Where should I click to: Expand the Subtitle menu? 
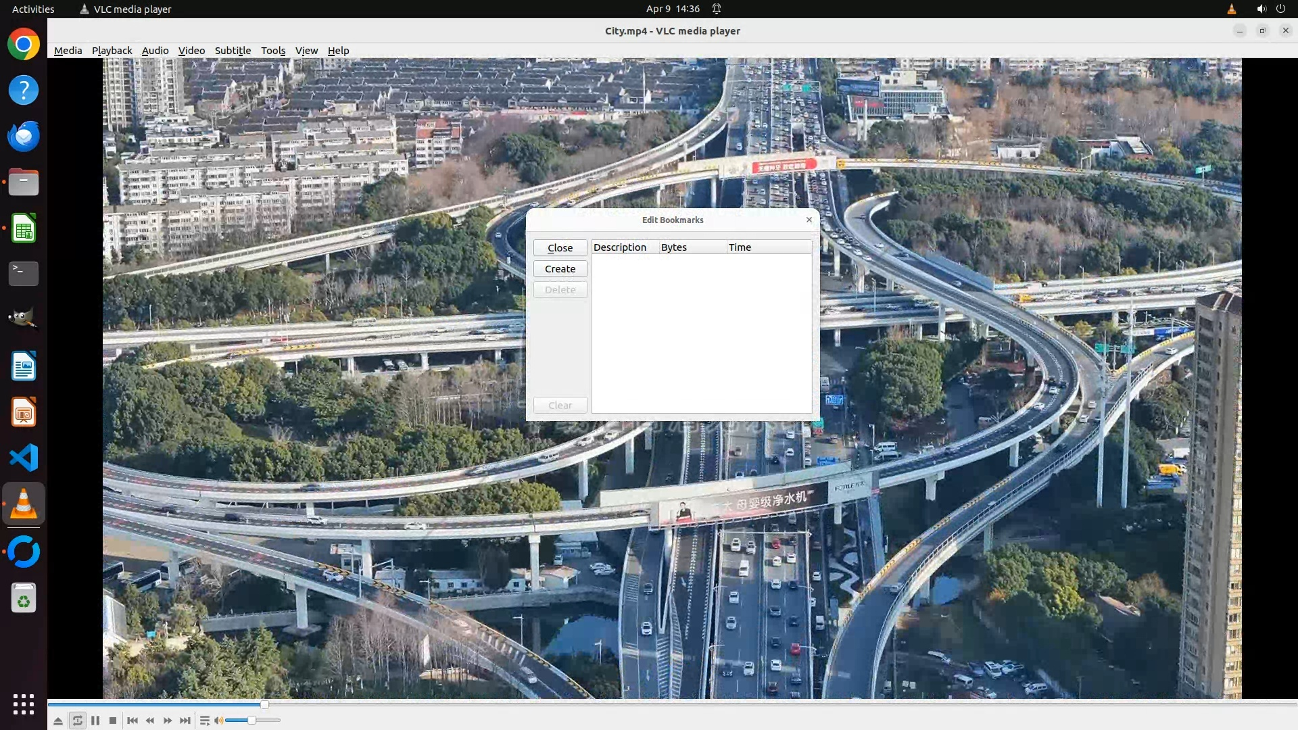(233, 51)
